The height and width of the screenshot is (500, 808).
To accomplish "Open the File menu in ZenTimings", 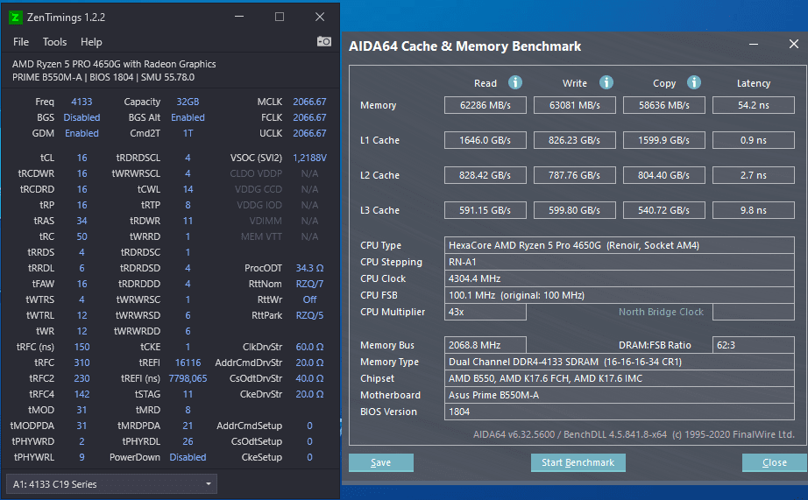I will coord(21,42).
